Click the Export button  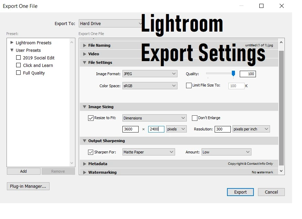[x=240, y=192]
